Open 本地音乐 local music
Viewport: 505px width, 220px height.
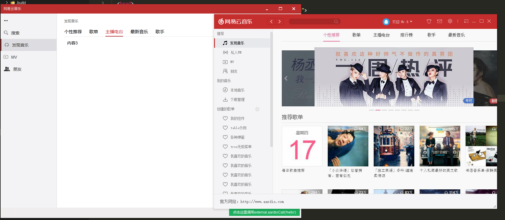point(237,90)
